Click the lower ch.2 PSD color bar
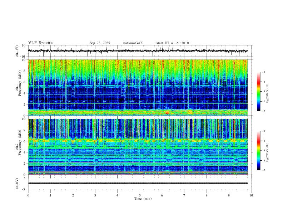Image resolution: width=283 pixels, height=219 pixels. pos(258,151)
